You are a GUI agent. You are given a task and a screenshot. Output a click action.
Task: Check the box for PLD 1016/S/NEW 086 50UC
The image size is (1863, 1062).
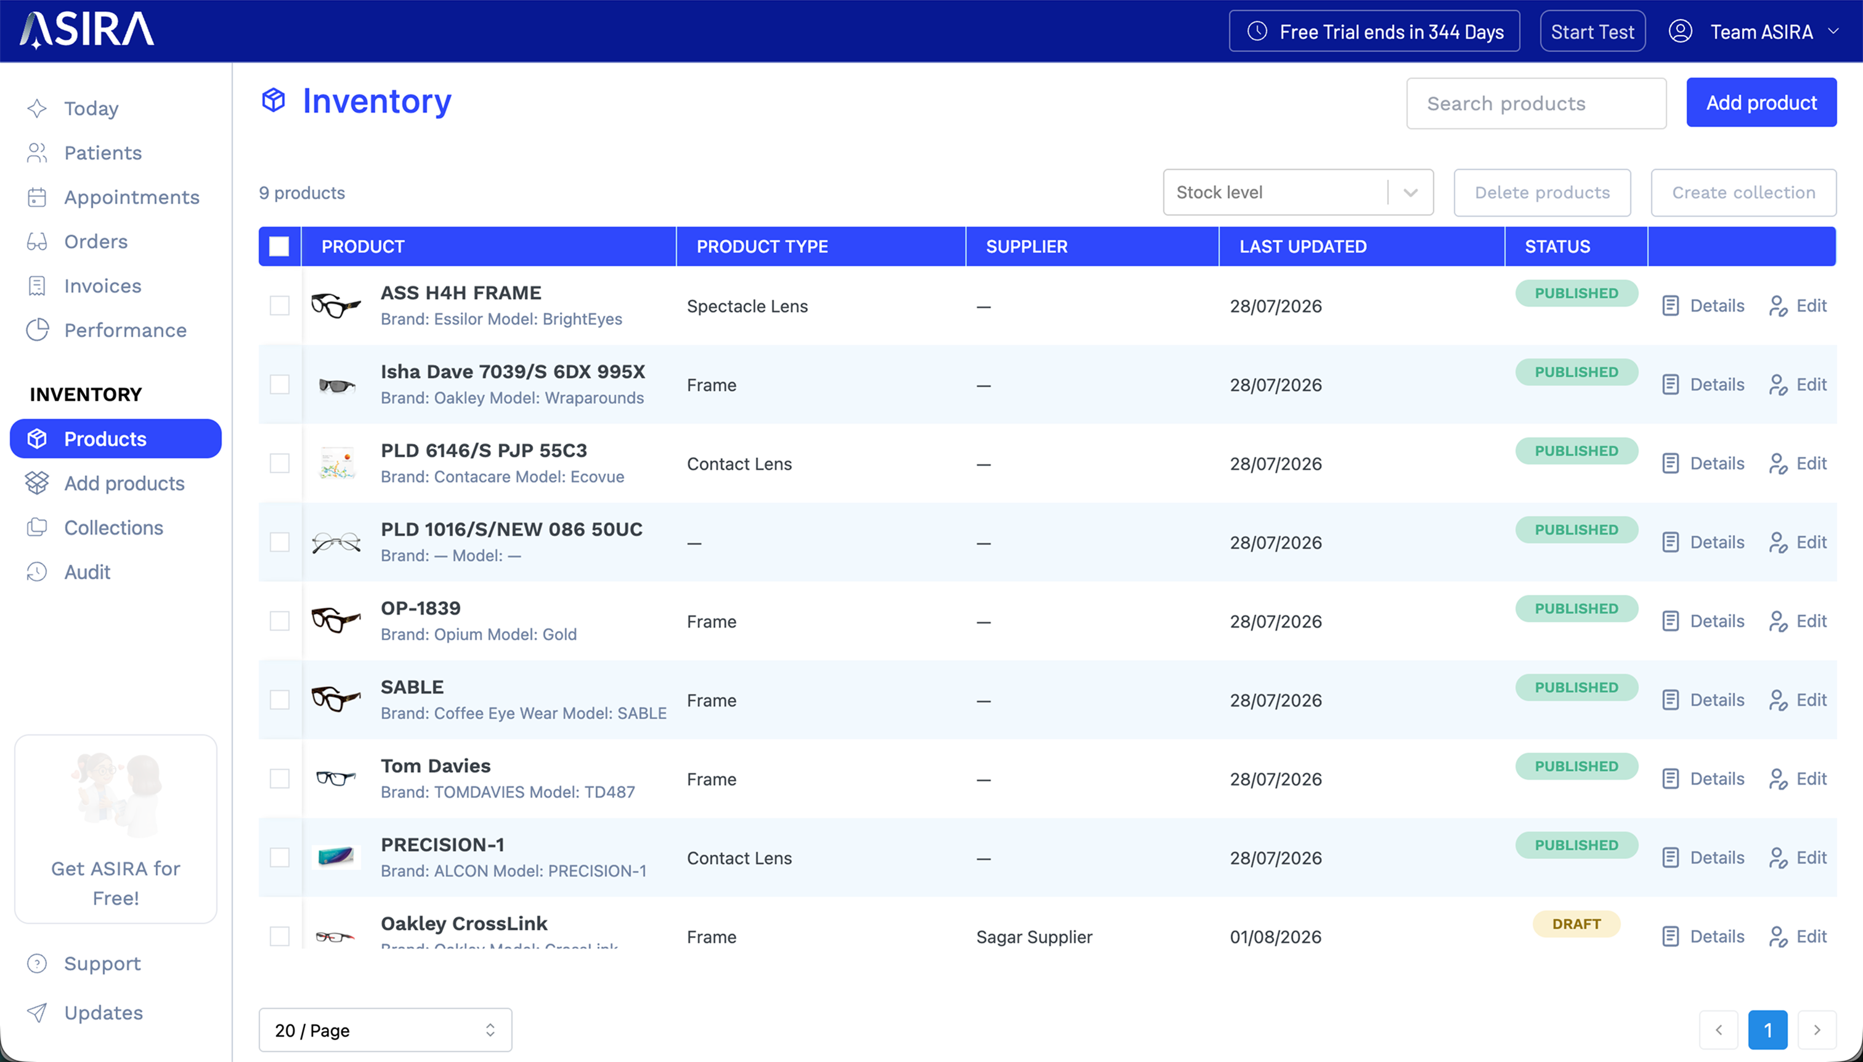(x=279, y=542)
